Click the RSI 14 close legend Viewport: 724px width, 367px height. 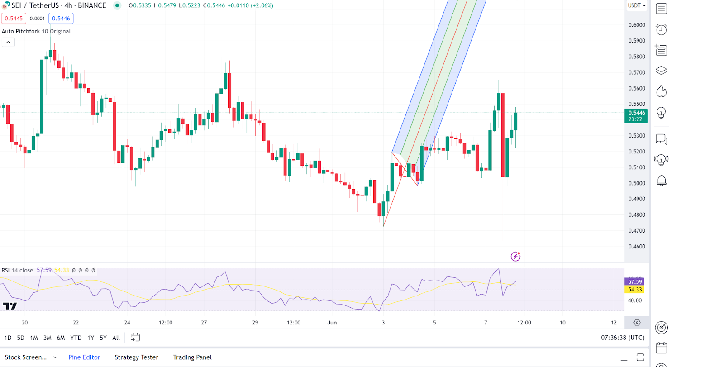click(17, 270)
